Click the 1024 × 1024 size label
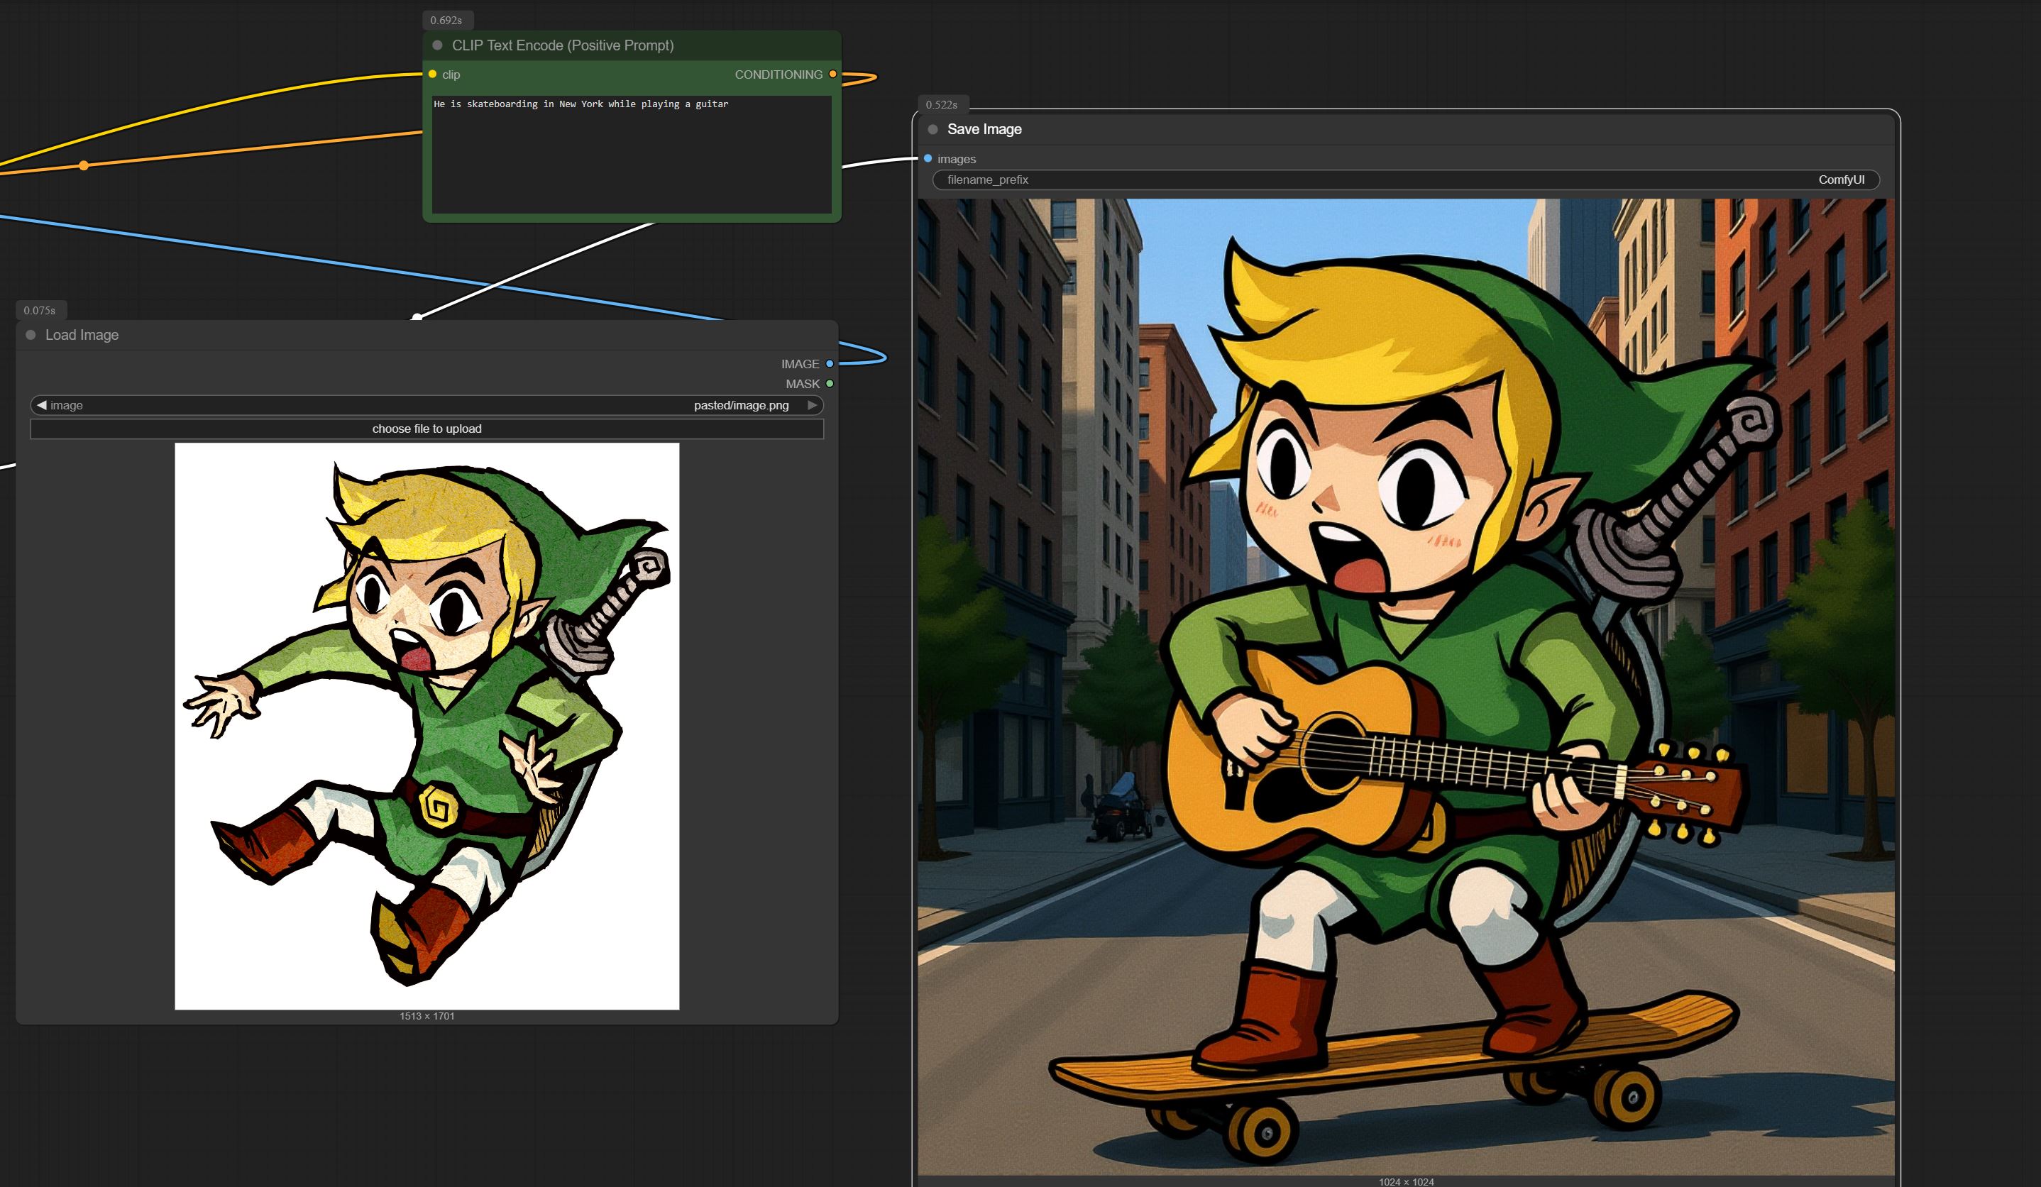This screenshot has width=2041, height=1187. tap(1406, 1181)
